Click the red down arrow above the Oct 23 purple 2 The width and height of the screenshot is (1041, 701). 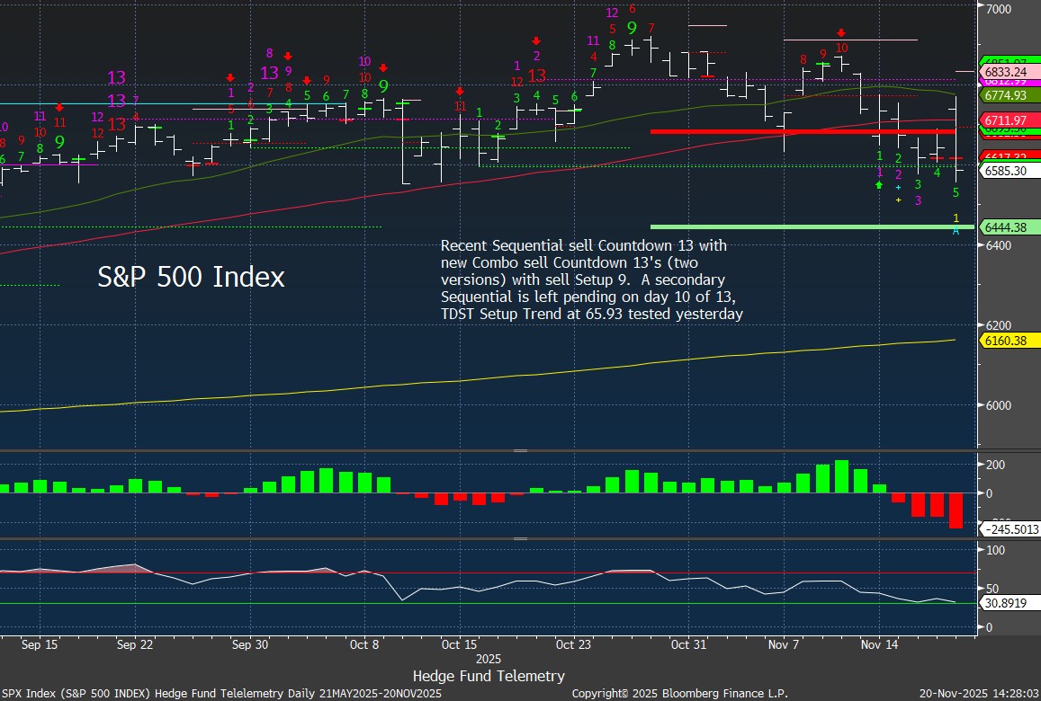click(x=536, y=40)
